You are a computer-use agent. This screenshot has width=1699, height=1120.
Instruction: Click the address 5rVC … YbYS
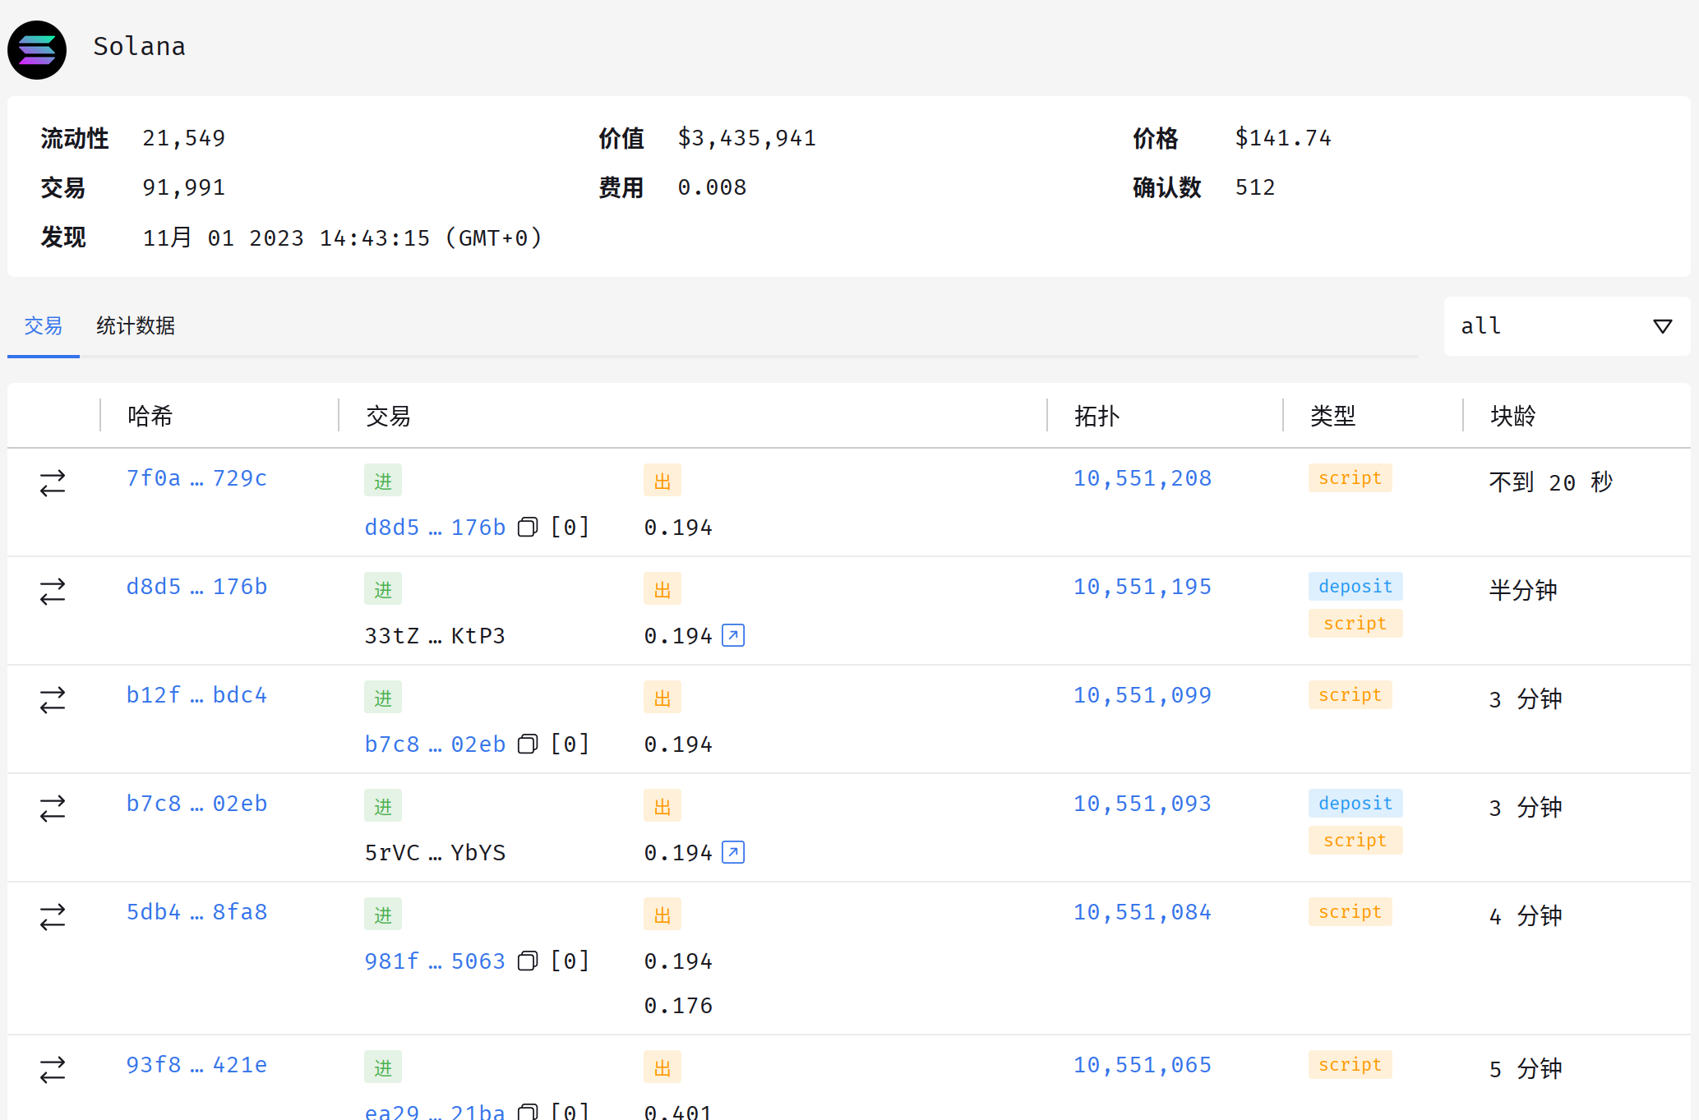(x=435, y=852)
